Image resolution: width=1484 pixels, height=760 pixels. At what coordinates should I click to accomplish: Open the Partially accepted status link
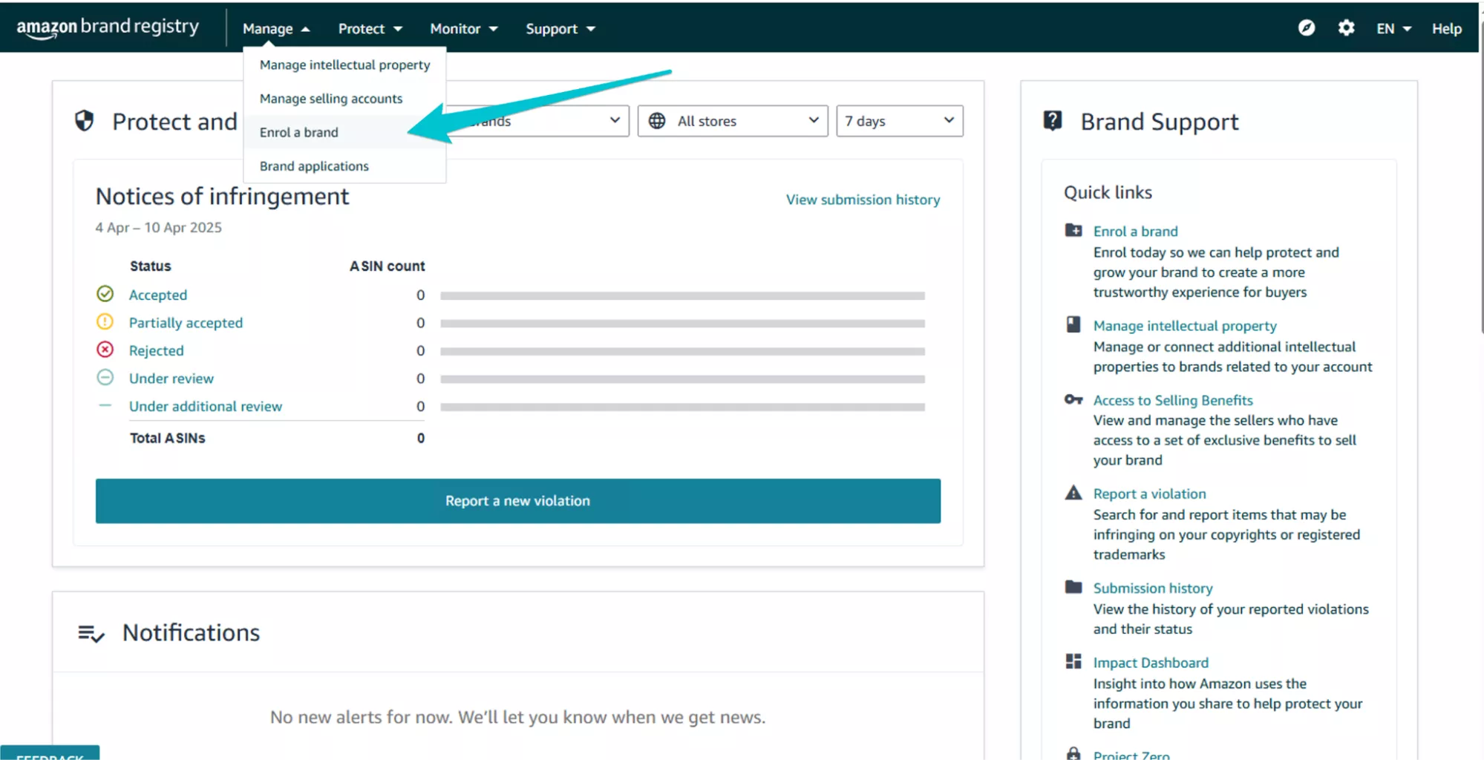(186, 323)
